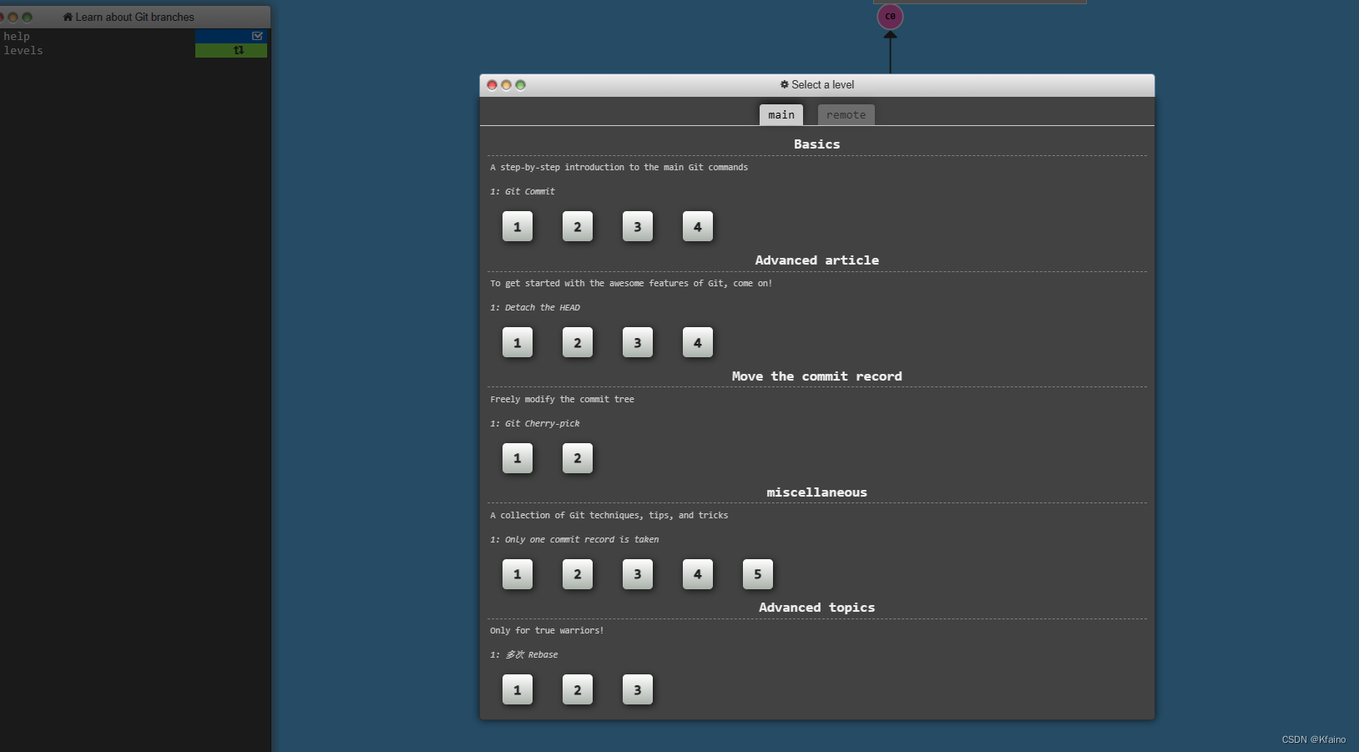Select miscellaneous level 3
Image resolution: width=1359 pixels, height=752 pixels.
(638, 574)
